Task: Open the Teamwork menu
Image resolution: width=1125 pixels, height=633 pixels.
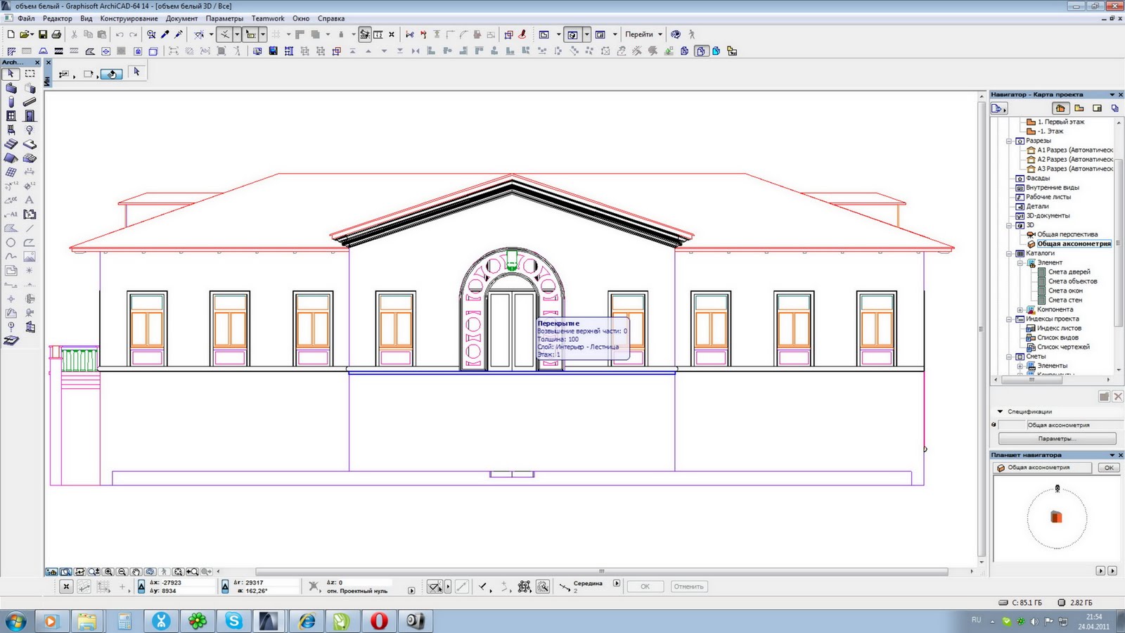Action: pyautogui.click(x=268, y=18)
